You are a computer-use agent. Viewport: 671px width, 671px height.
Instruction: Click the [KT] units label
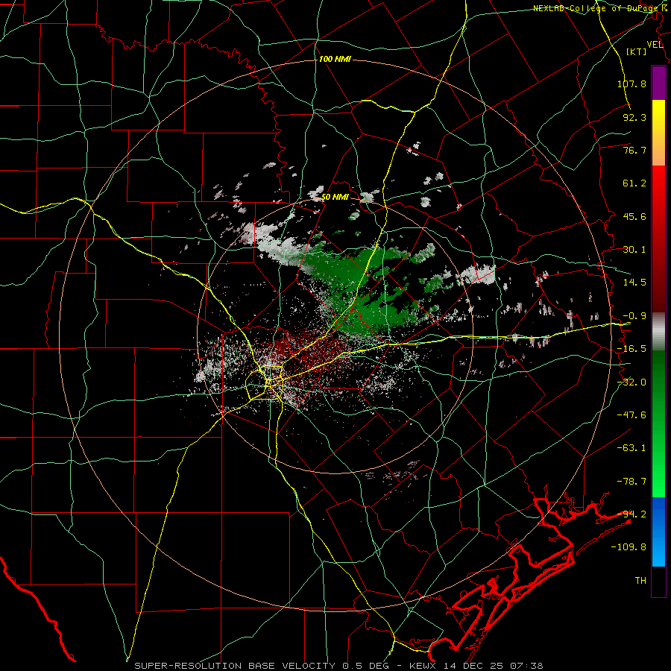(x=637, y=51)
